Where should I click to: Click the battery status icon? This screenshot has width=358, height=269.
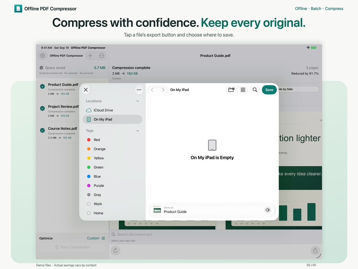(314, 48)
